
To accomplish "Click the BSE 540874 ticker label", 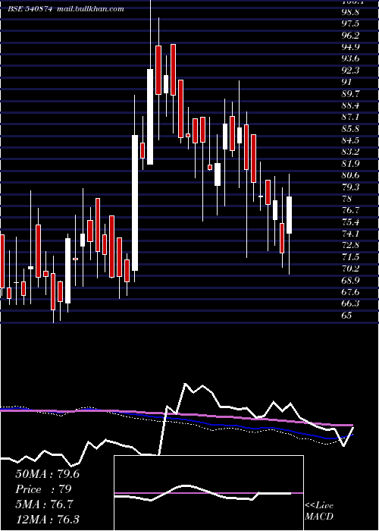I will pyautogui.click(x=30, y=9).
